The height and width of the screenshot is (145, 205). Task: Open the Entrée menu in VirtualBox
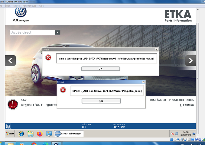point(16,6)
